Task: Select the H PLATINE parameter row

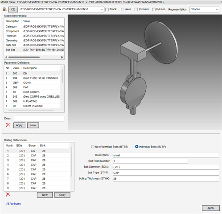Action: pyautogui.click(x=33, y=101)
